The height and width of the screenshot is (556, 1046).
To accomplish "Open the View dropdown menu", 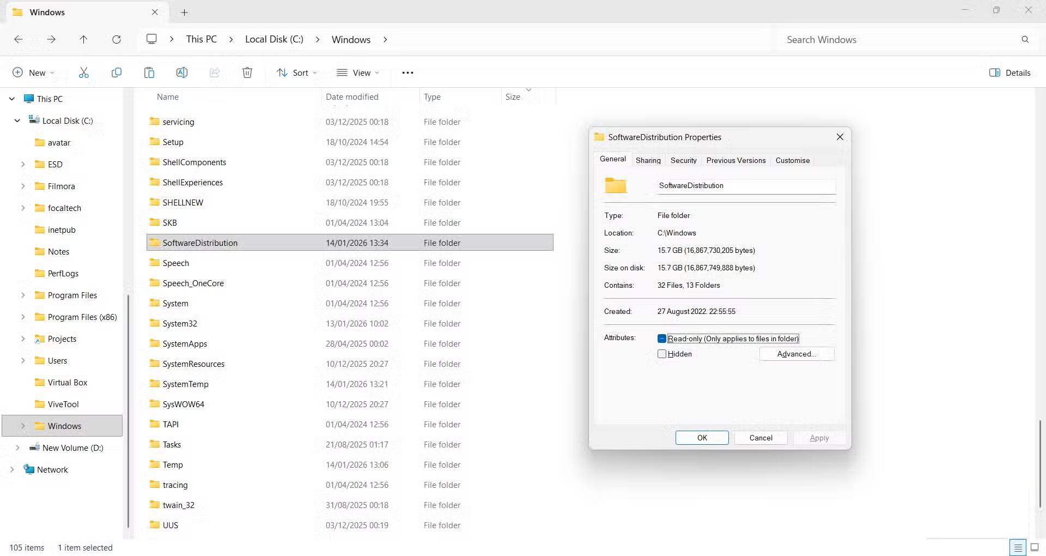I will pyautogui.click(x=358, y=72).
